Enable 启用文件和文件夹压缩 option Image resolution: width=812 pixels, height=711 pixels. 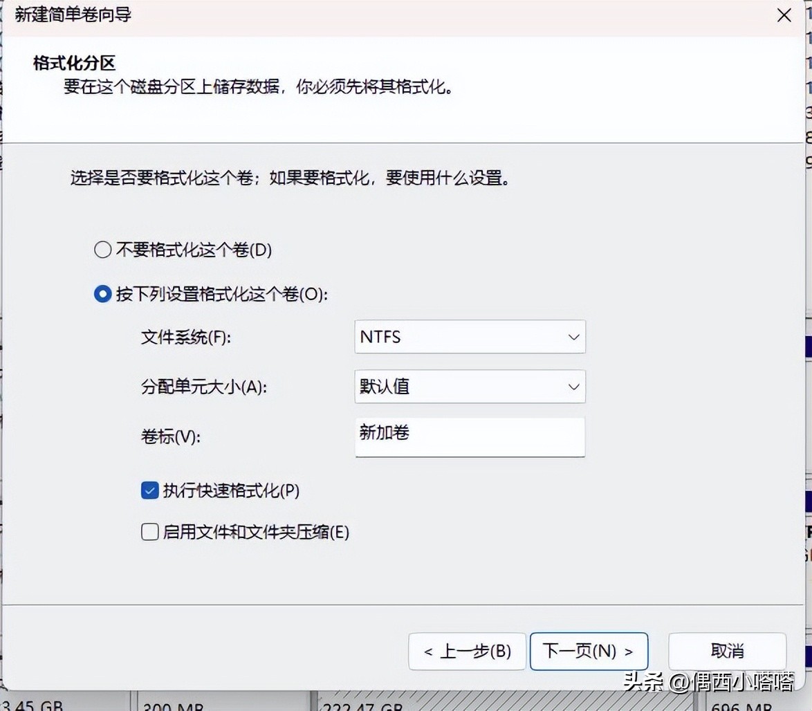(x=149, y=533)
